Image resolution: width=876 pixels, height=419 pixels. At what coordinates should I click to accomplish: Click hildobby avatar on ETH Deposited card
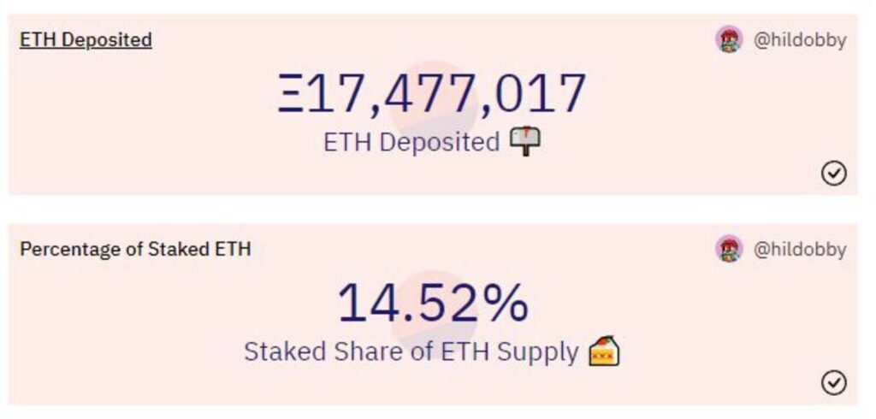(x=729, y=39)
